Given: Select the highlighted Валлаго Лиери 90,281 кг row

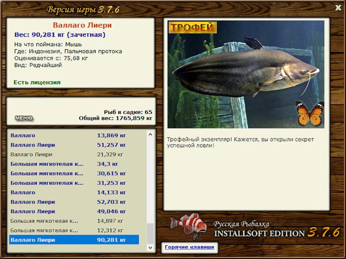Looking at the screenshot, I should (74, 240).
